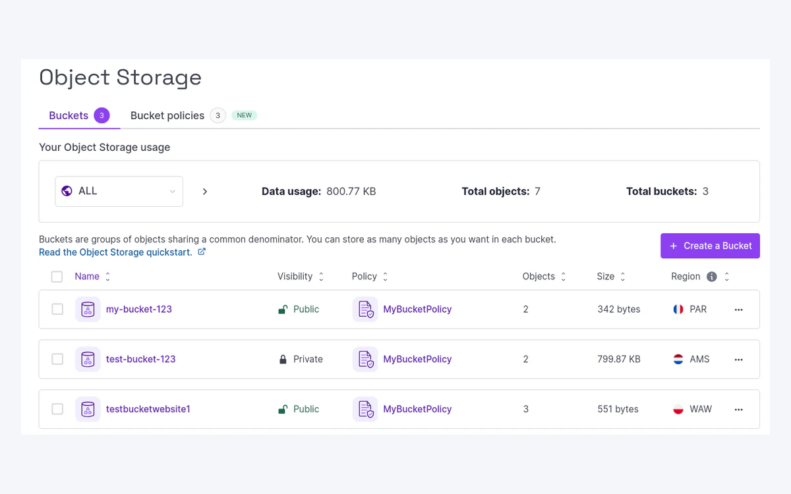Sort by Name column arrows
Viewport: 791px width, 494px height.
[108, 277]
